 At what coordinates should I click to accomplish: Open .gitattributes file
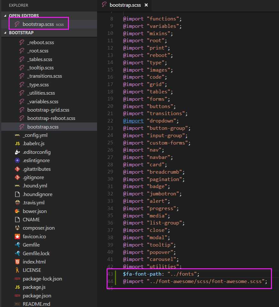[x=37, y=169]
